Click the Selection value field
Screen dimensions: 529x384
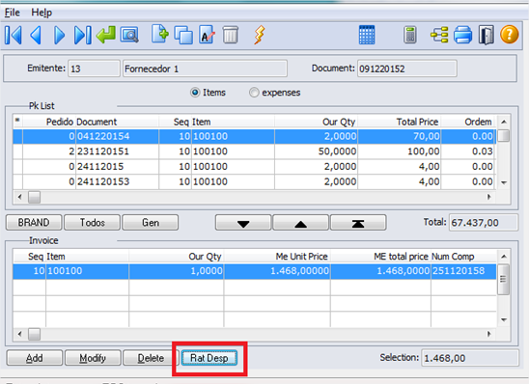click(x=469, y=358)
